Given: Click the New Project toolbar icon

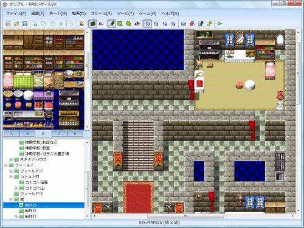Looking at the screenshot, I should pyautogui.click(x=8, y=24).
